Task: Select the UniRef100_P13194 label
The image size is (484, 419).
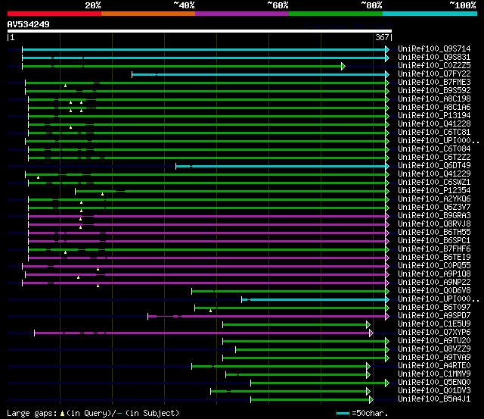Action: 434,116
